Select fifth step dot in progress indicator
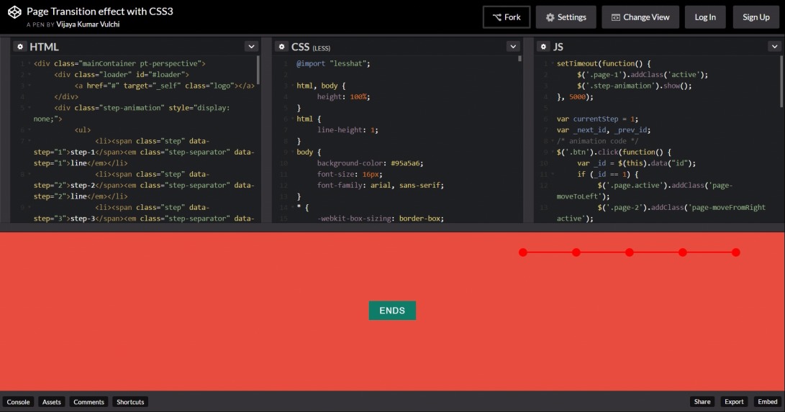785x412 pixels. [x=735, y=252]
